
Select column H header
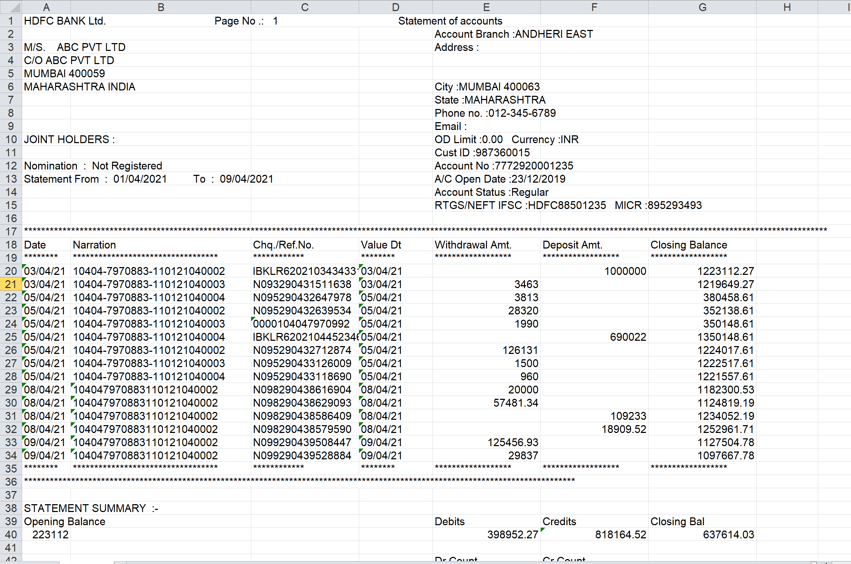787,7
